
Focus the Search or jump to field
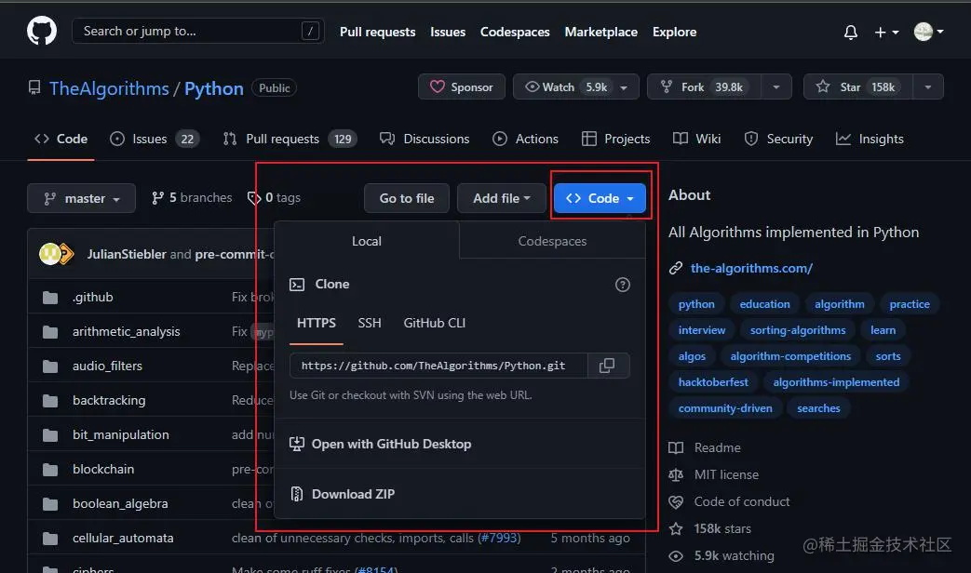pyautogui.click(x=198, y=31)
